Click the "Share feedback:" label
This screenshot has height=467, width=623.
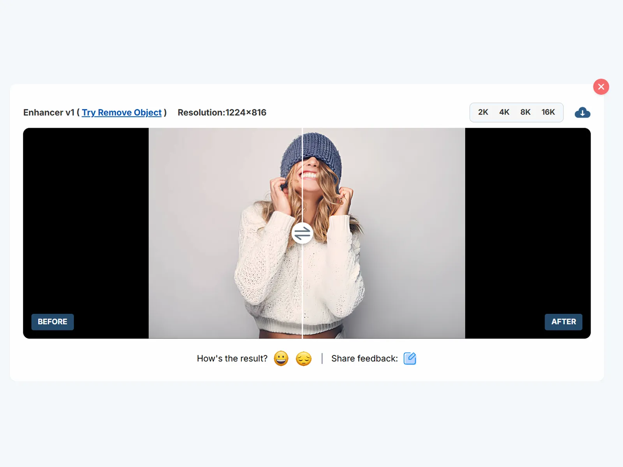click(364, 358)
